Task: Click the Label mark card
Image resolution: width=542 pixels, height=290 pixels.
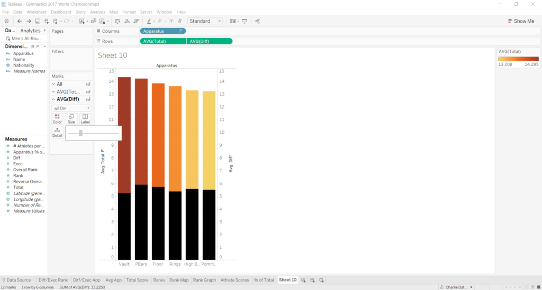Action: pyautogui.click(x=85, y=119)
